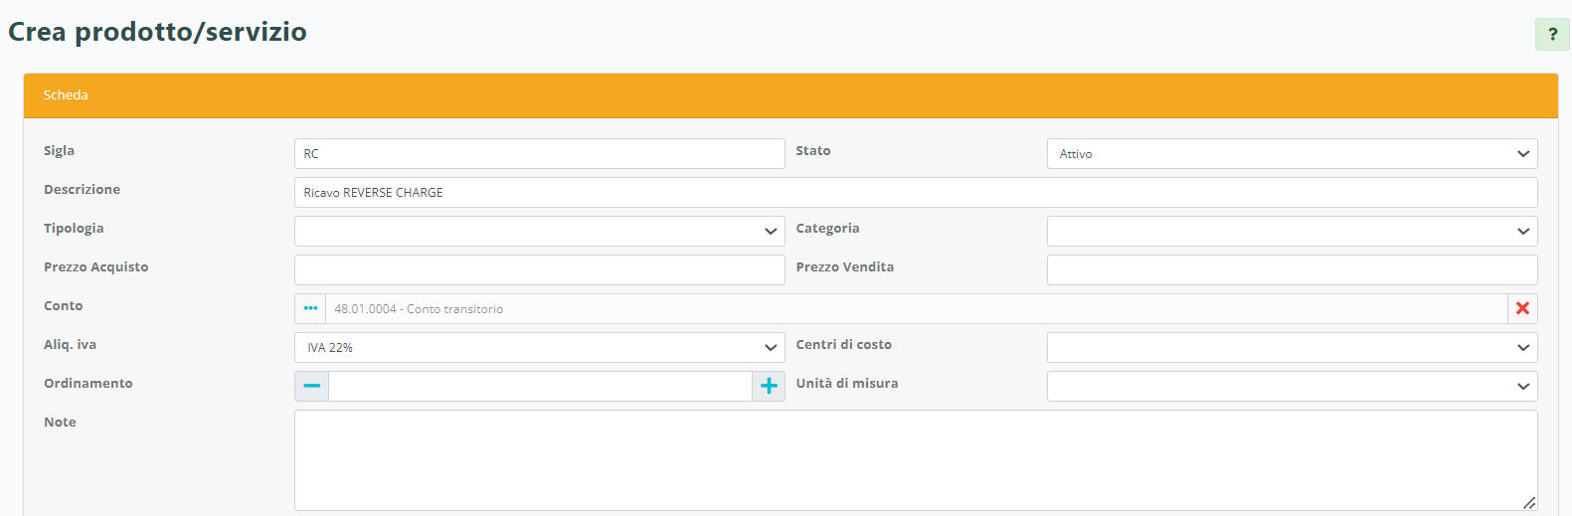Click the Descrizione field with Ricavo REVERSE CHARGE
The width and height of the screenshot is (1572, 516).
click(915, 193)
